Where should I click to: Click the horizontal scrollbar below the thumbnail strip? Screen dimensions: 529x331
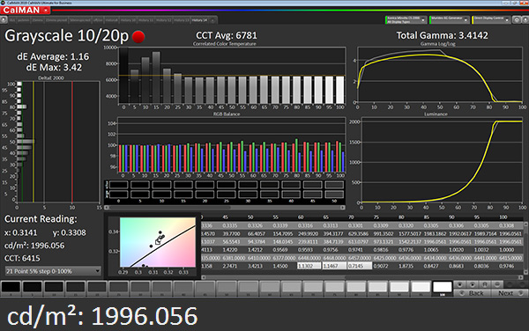(225, 208)
